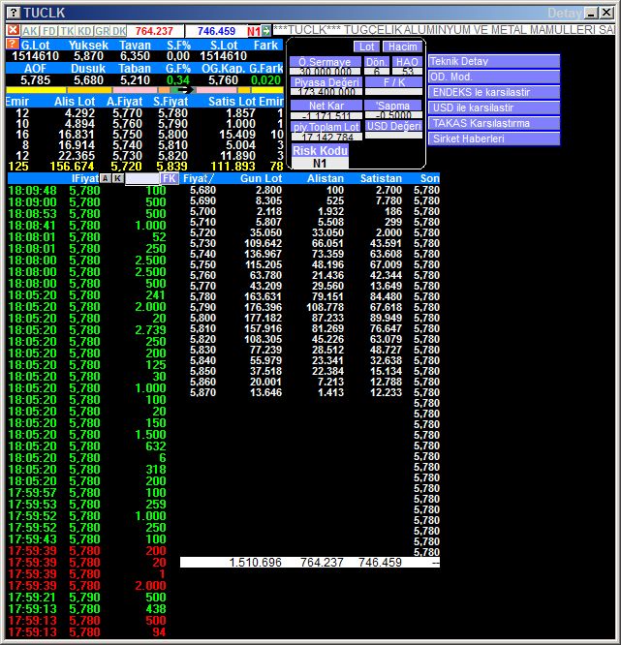Click the Risk Kodu label
This screenshot has width=621, height=645.
pyautogui.click(x=320, y=150)
